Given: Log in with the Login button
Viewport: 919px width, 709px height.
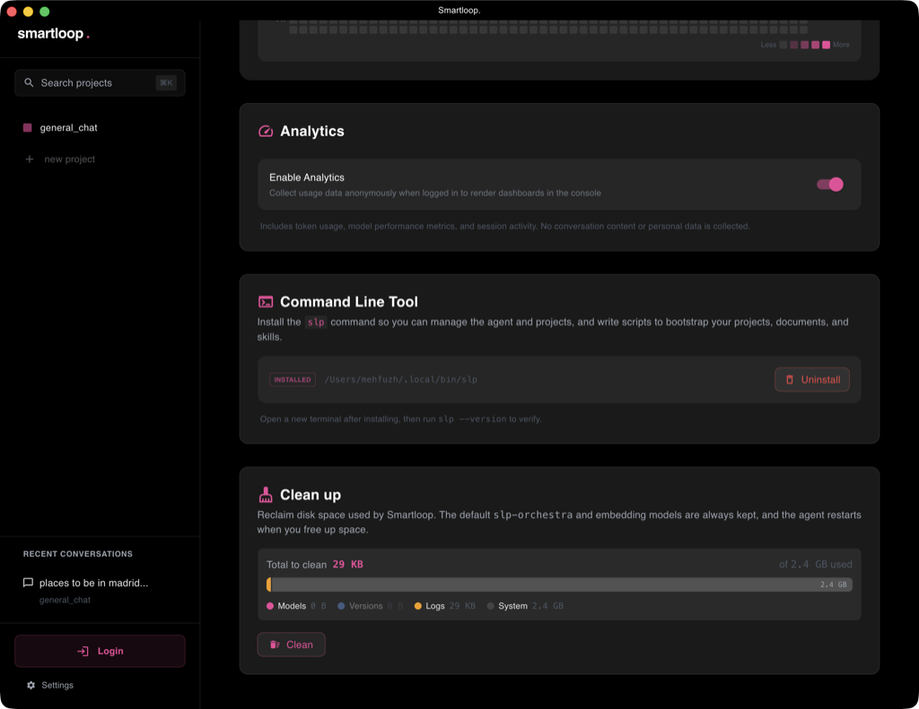Looking at the screenshot, I should [x=100, y=651].
